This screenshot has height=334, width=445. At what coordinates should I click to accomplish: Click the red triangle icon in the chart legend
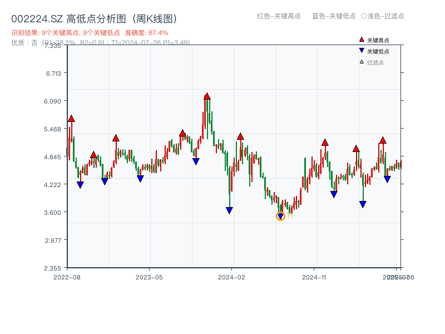coord(362,40)
